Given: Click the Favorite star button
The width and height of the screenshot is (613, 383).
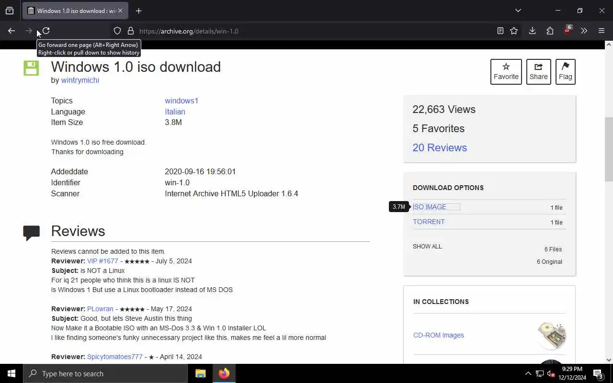Looking at the screenshot, I should pyautogui.click(x=506, y=72).
